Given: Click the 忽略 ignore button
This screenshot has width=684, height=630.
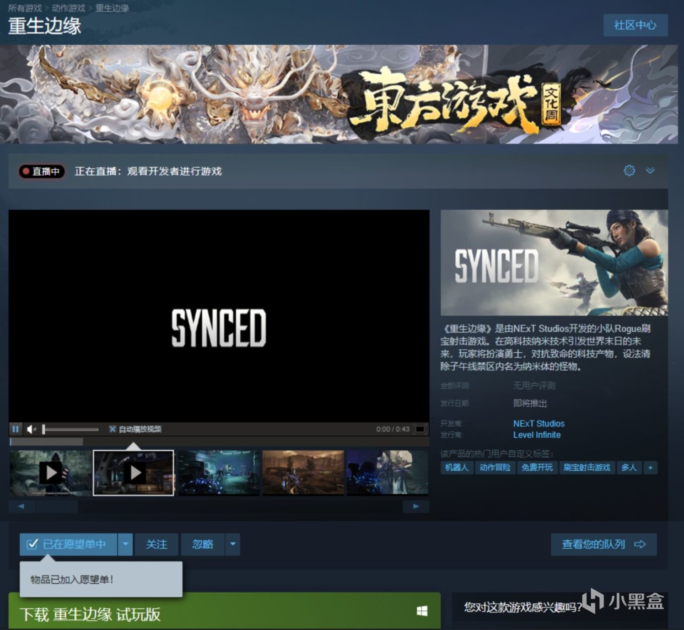Looking at the screenshot, I should [203, 544].
